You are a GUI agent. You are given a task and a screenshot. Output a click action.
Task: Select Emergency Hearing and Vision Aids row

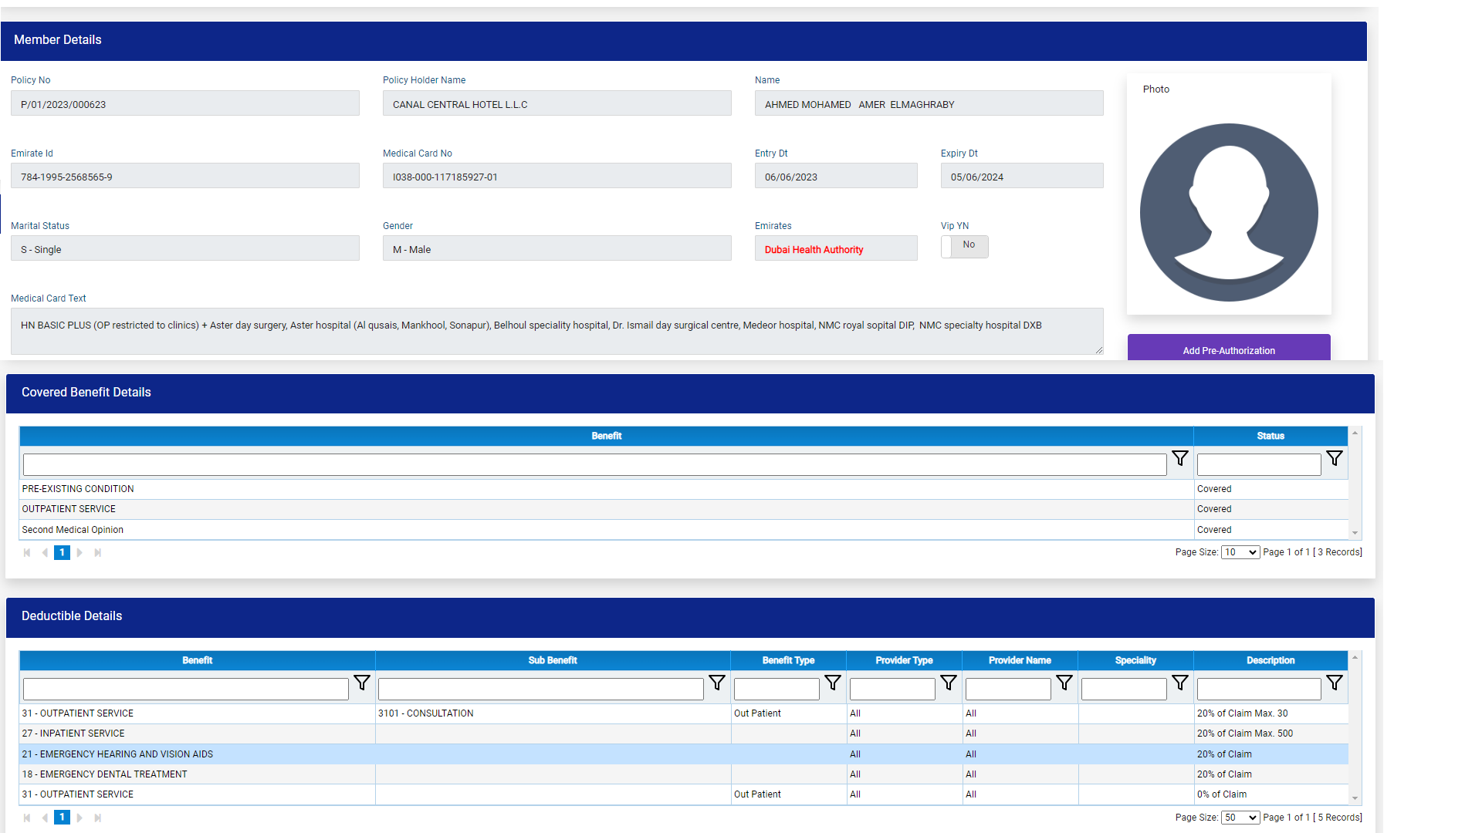[117, 754]
